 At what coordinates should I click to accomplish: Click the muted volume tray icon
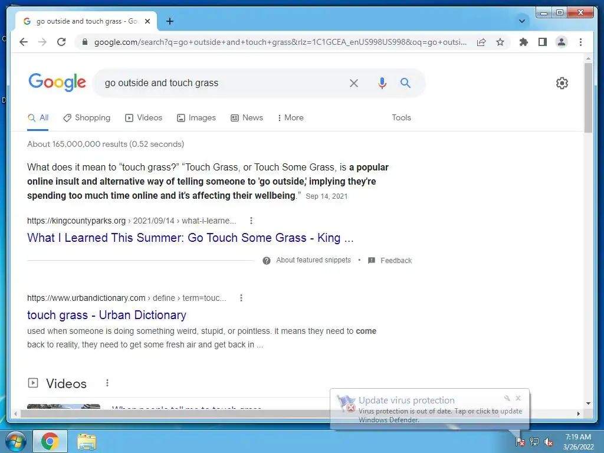(x=549, y=441)
